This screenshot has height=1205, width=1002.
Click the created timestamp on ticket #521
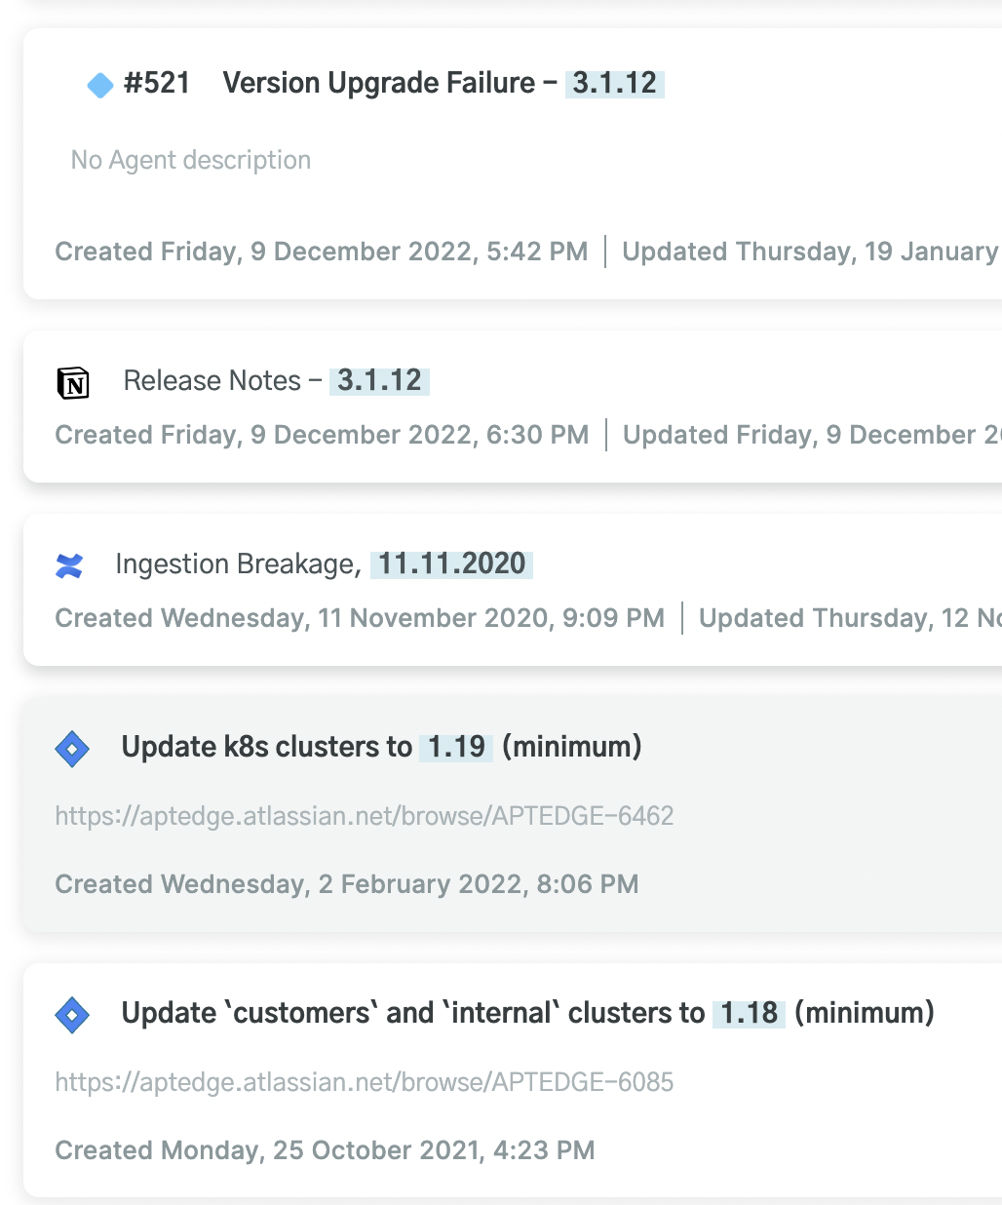coord(322,252)
